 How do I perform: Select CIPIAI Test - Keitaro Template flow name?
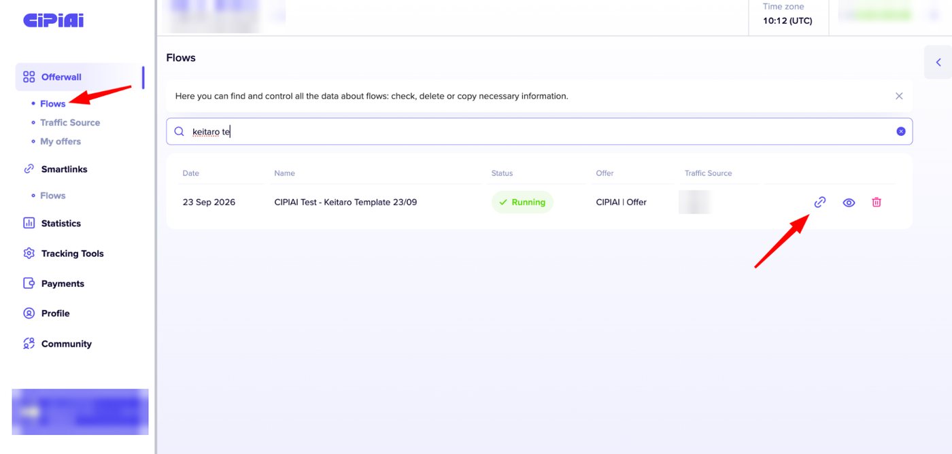tap(345, 202)
